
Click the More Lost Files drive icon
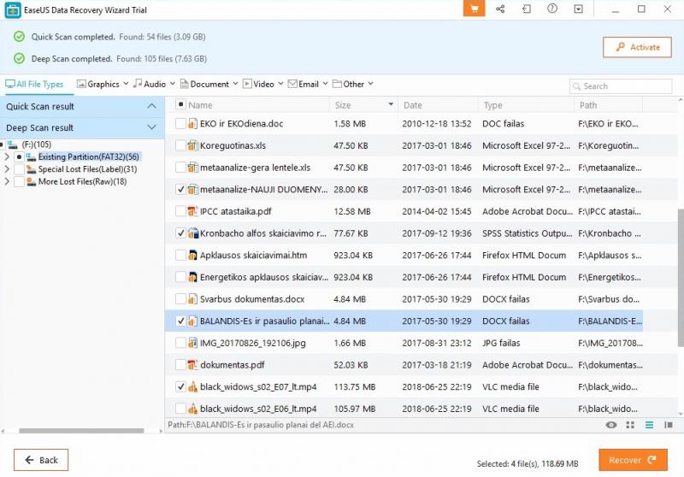coord(31,182)
